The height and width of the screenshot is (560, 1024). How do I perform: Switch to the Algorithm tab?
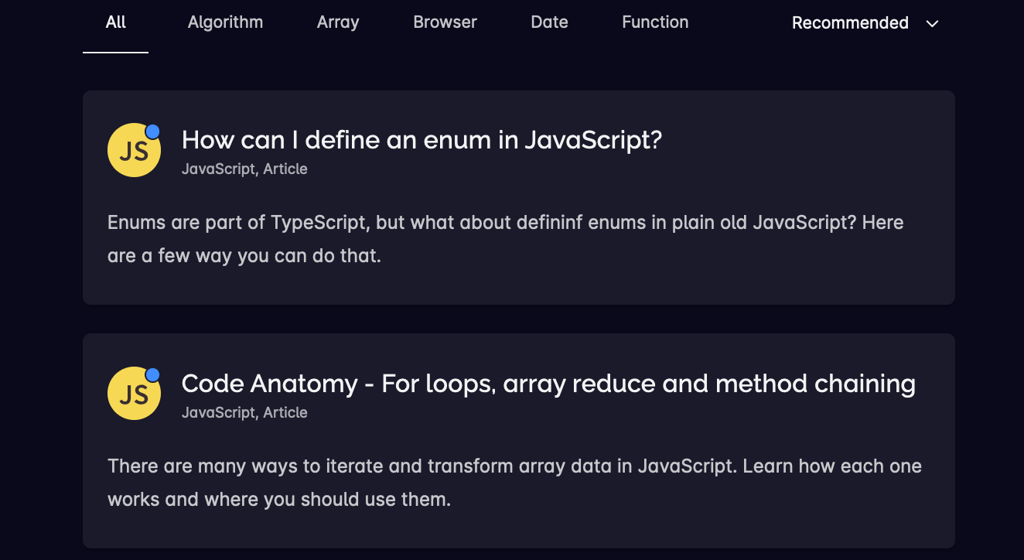(x=225, y=22)
